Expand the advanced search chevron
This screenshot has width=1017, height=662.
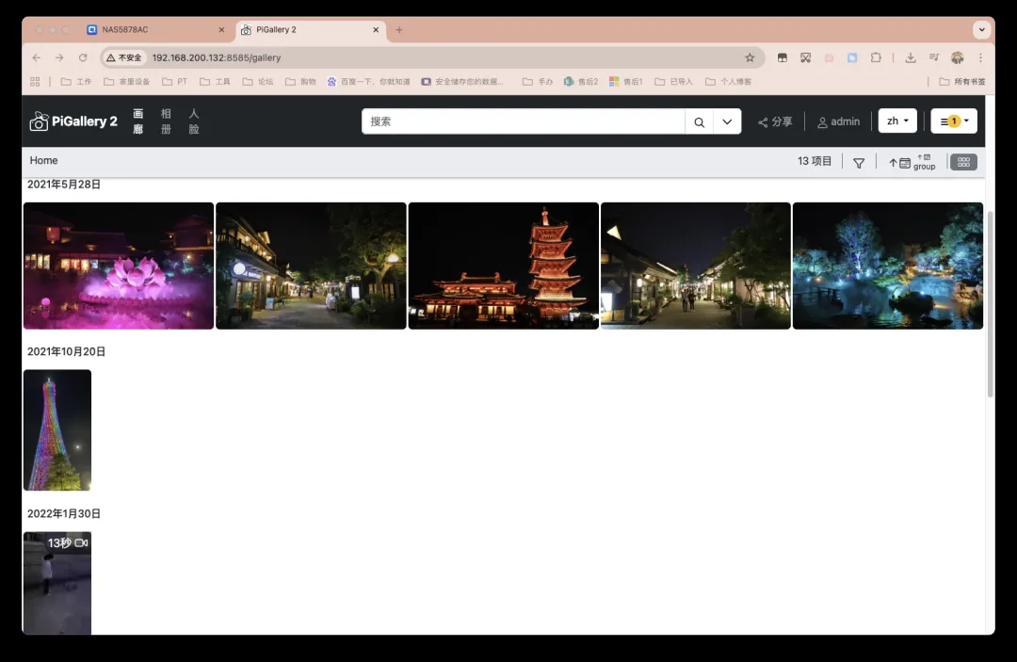[x=727, y=121]
